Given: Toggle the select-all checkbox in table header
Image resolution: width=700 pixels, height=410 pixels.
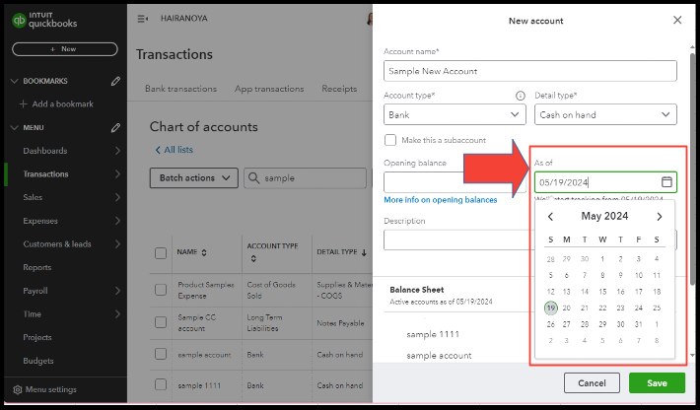Looking at the screenshot, I should (x=161, y=252).
